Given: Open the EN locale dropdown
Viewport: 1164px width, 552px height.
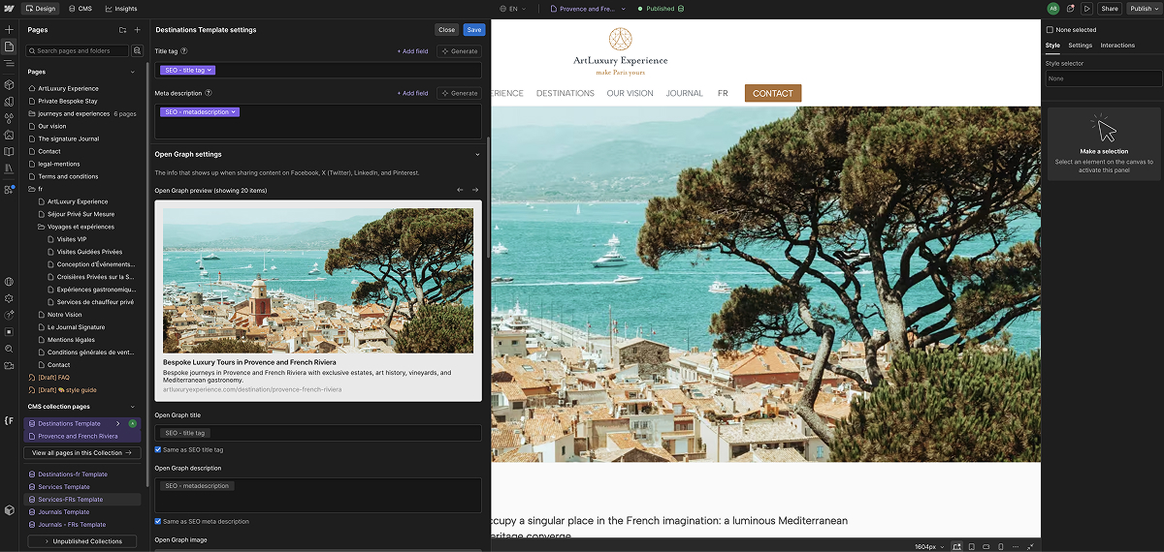Looking at the screenshot, I should tap(512, 8).
